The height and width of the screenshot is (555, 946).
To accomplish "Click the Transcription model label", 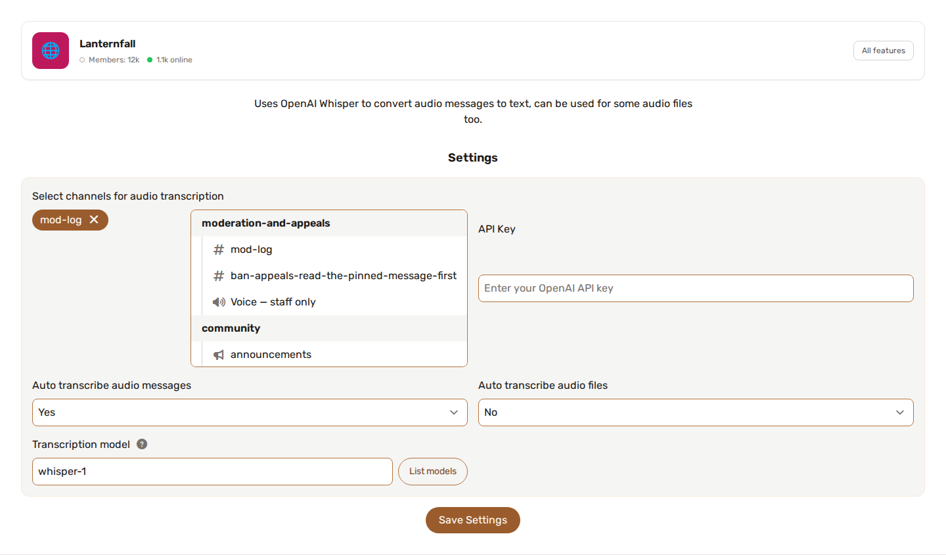I will click(81, 445).
